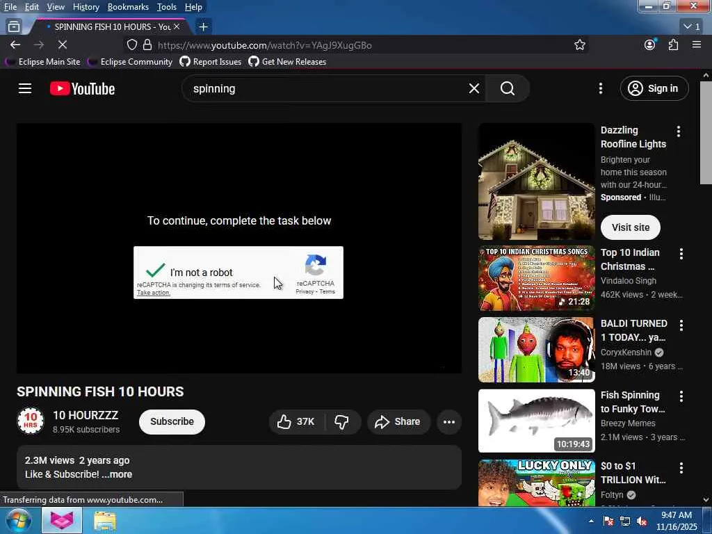Dislike the video with thumbs down

point(342,422)
